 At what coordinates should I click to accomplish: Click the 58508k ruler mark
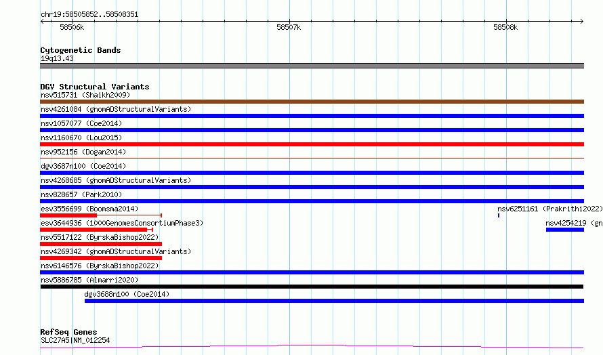[505, 27]
